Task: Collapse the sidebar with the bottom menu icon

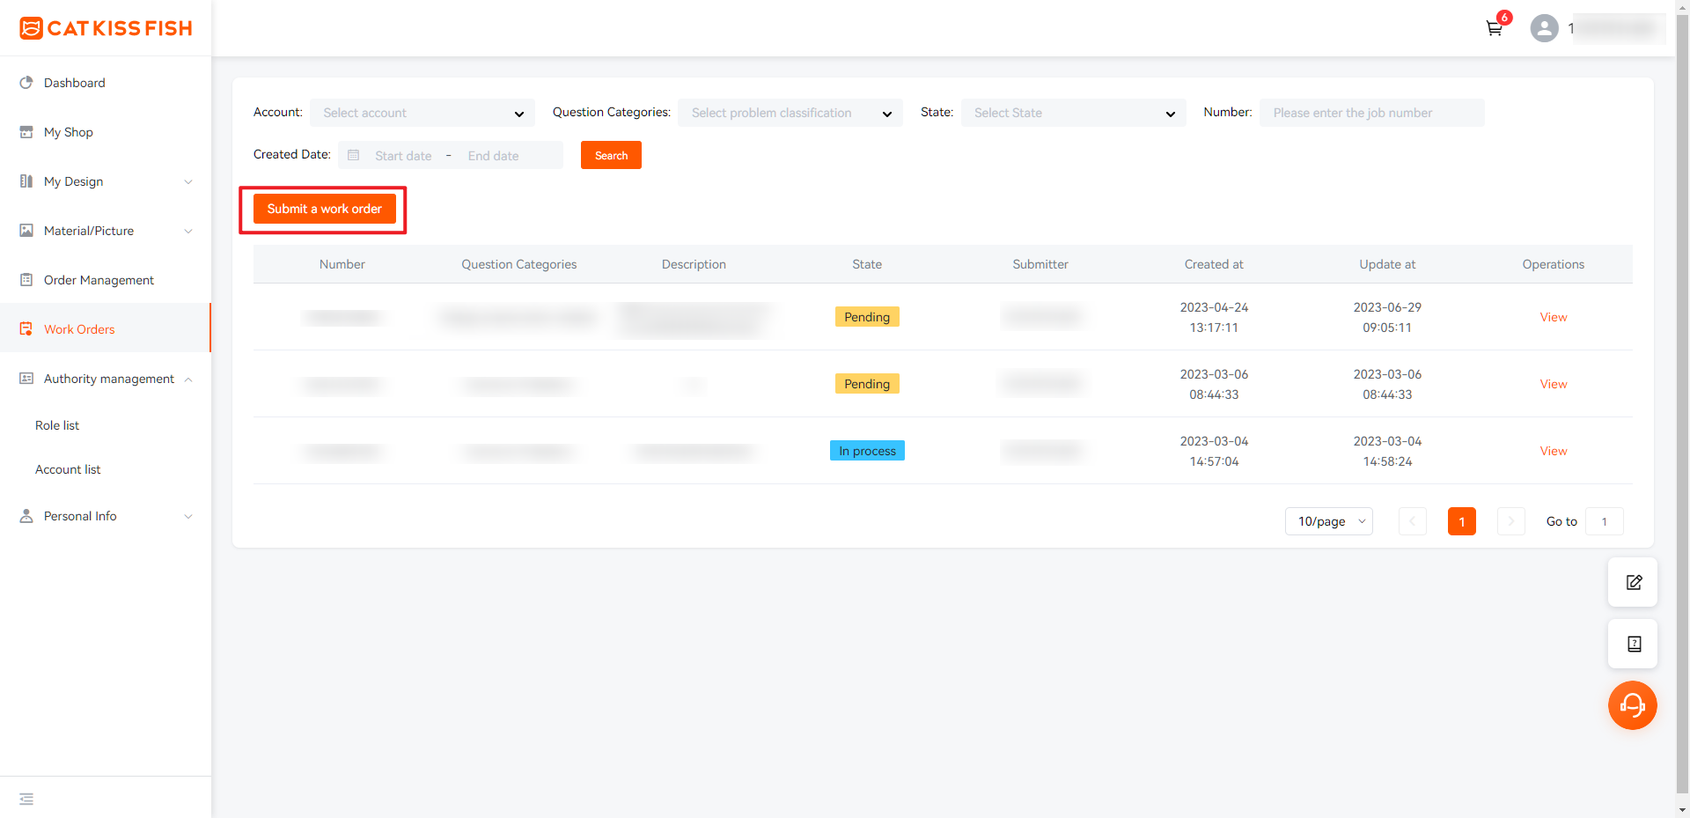Action: [26, 799]
